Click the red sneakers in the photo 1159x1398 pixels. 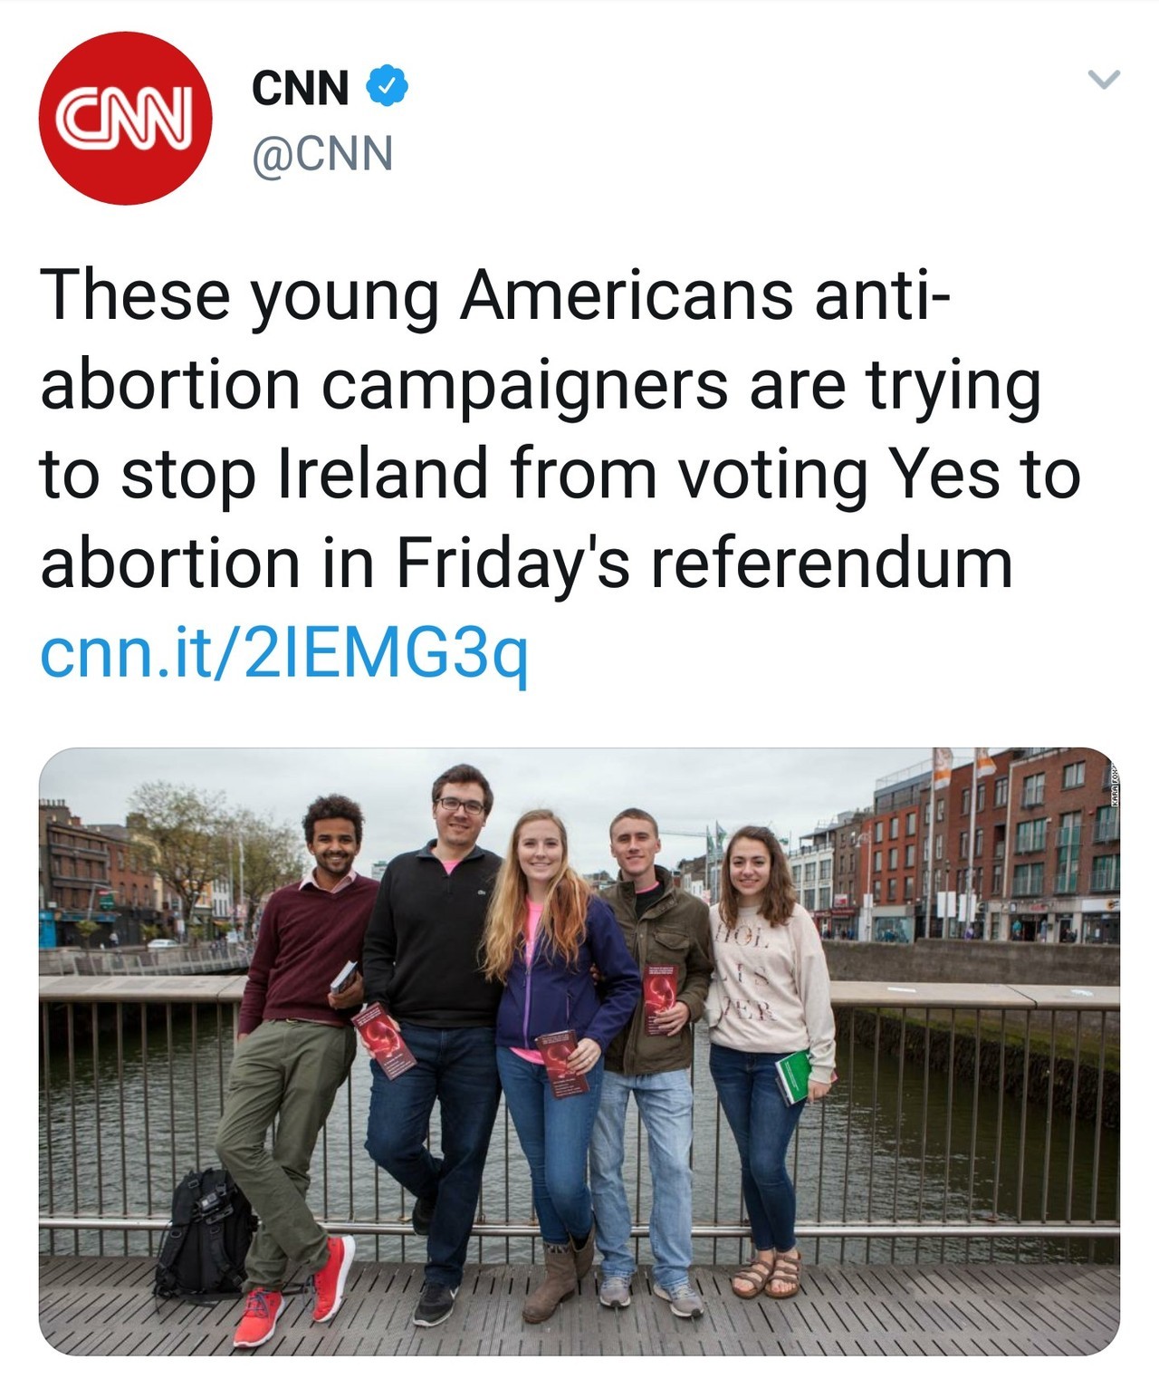click(x=332, y=1277)
